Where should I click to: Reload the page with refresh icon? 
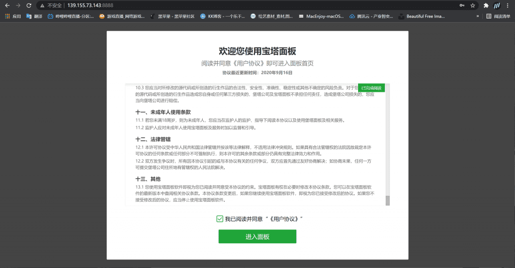29,6
